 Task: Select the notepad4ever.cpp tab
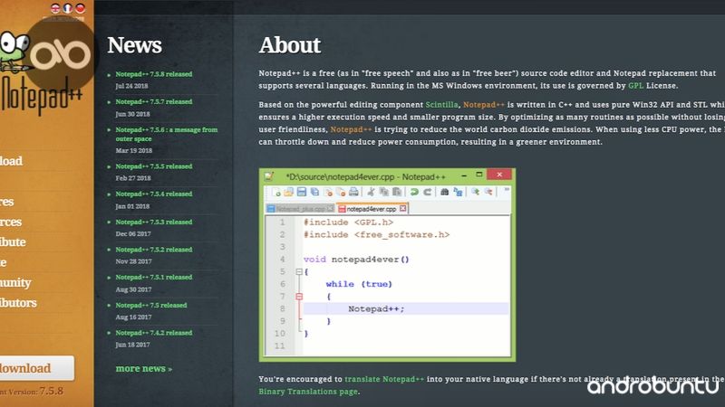pos(372,209)
